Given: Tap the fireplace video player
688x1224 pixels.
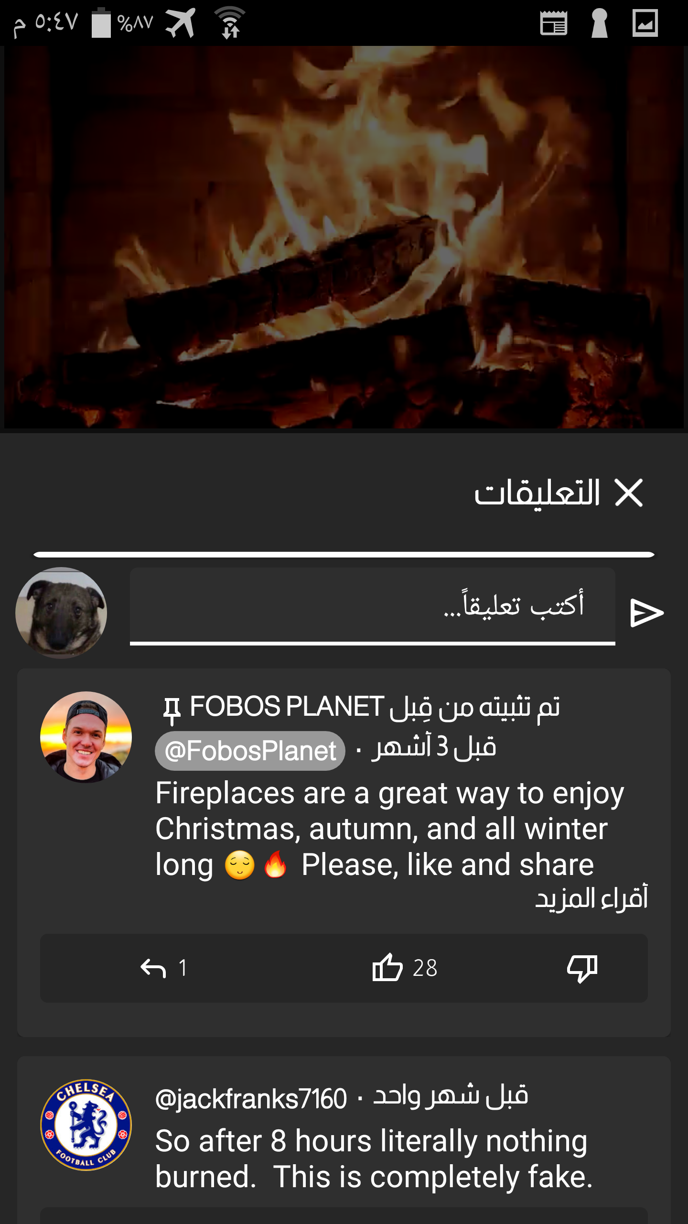Looking at the screenshot, I should [344, 237].
